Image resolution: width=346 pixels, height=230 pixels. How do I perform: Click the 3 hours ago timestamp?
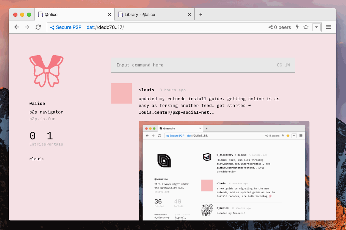(x=172, y=90)
